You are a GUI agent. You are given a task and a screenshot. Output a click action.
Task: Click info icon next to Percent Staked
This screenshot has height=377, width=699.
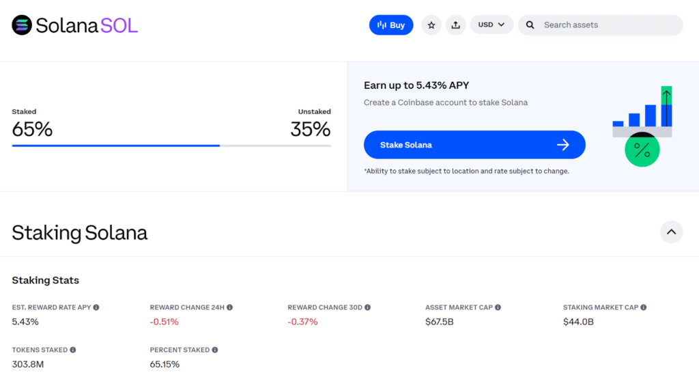tap(215, 350)
